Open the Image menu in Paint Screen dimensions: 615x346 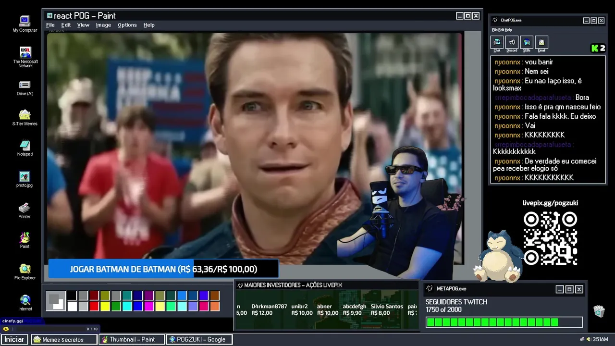[103, 25]
